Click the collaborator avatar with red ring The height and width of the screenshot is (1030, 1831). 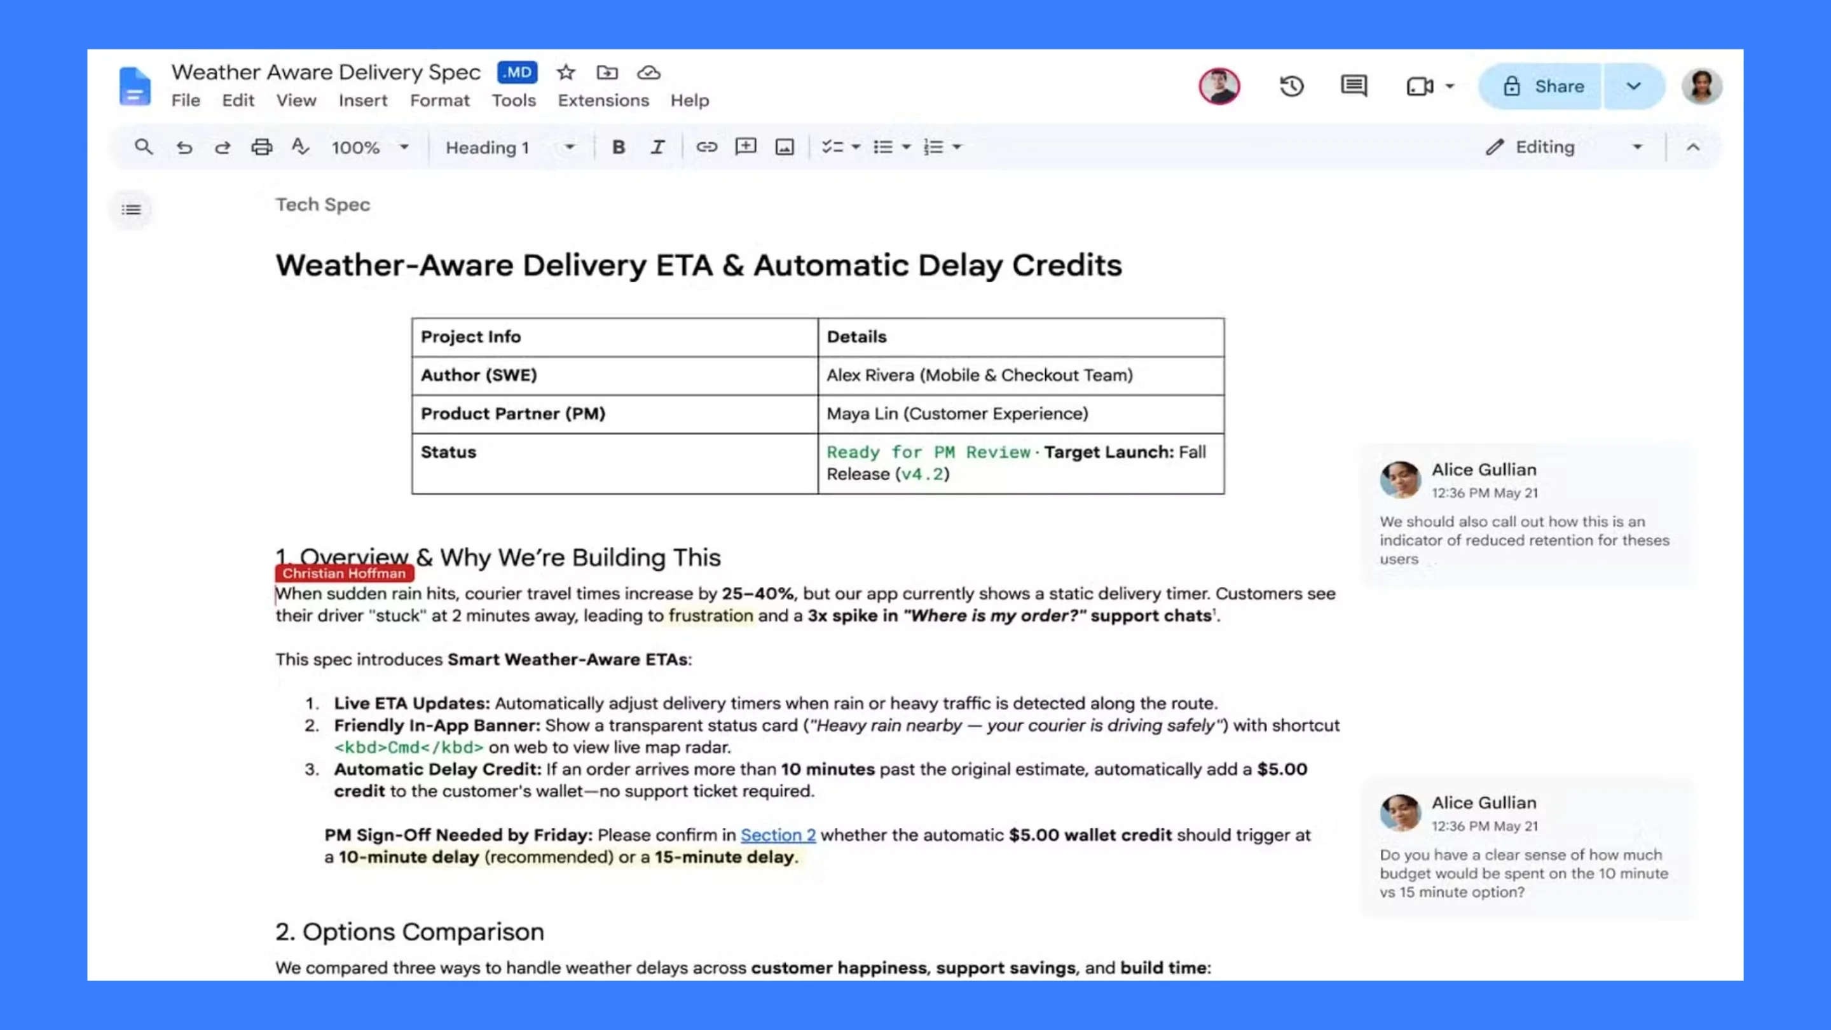pyautogui.click(x=1220, y=86)
